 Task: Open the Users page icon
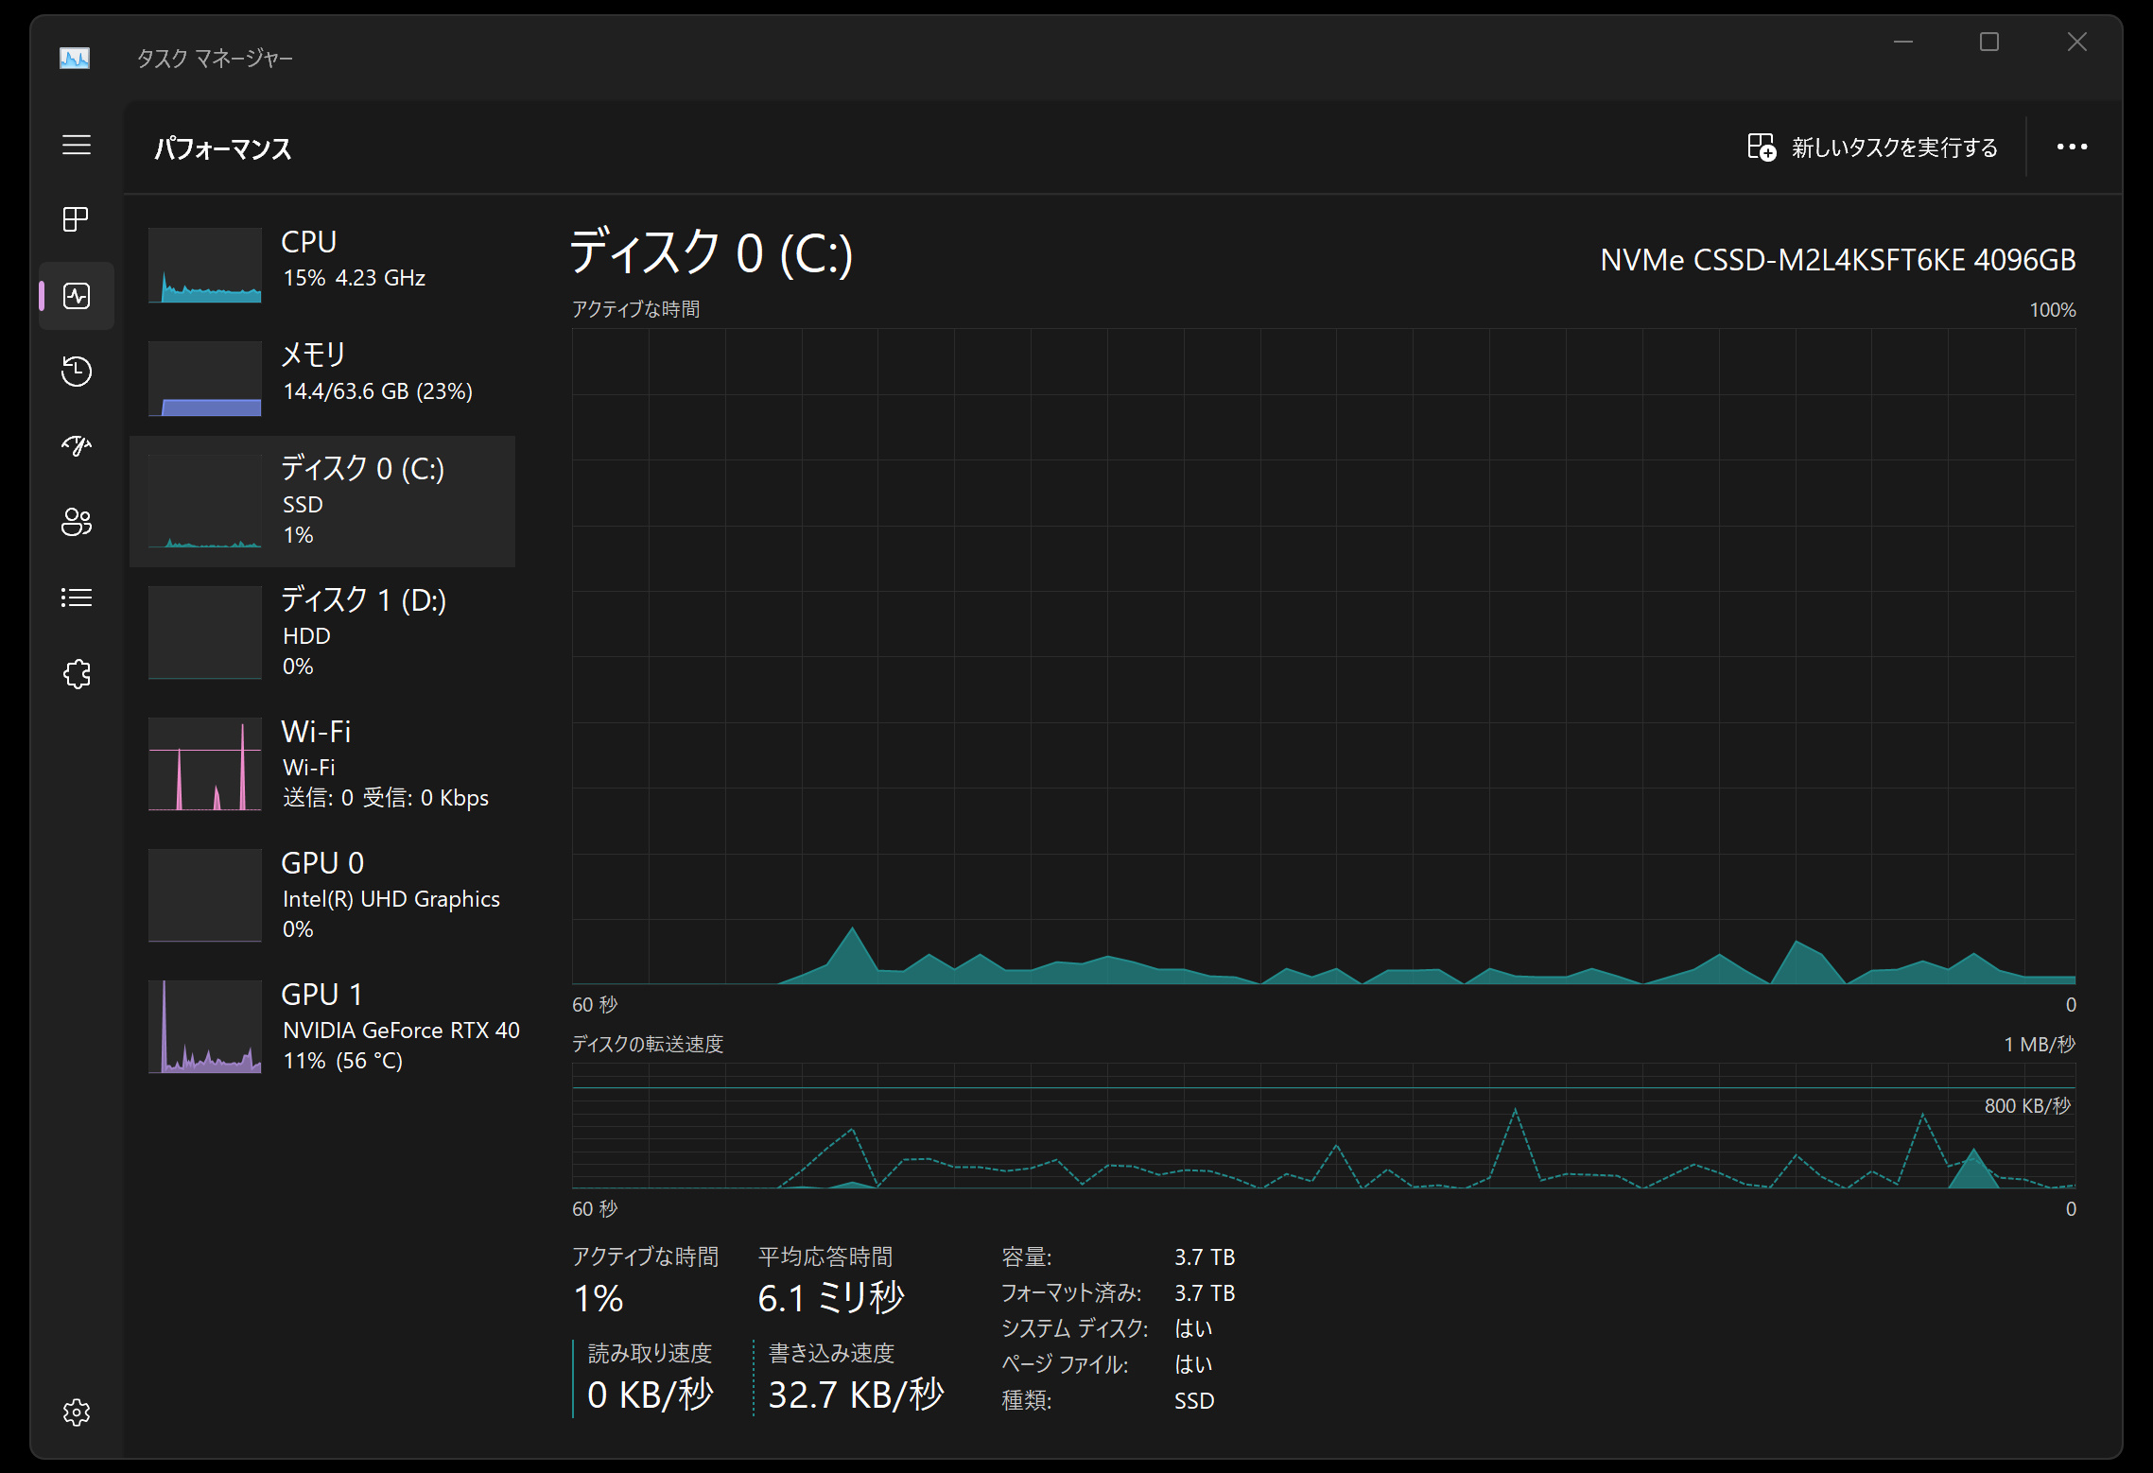point(77,522)
